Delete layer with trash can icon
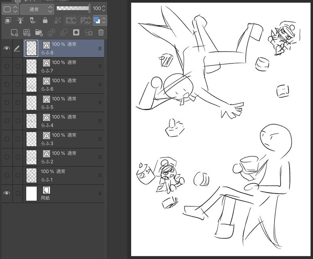Image resolution: width=313 pixels, height=259 pixels. [x=101, y=33]
